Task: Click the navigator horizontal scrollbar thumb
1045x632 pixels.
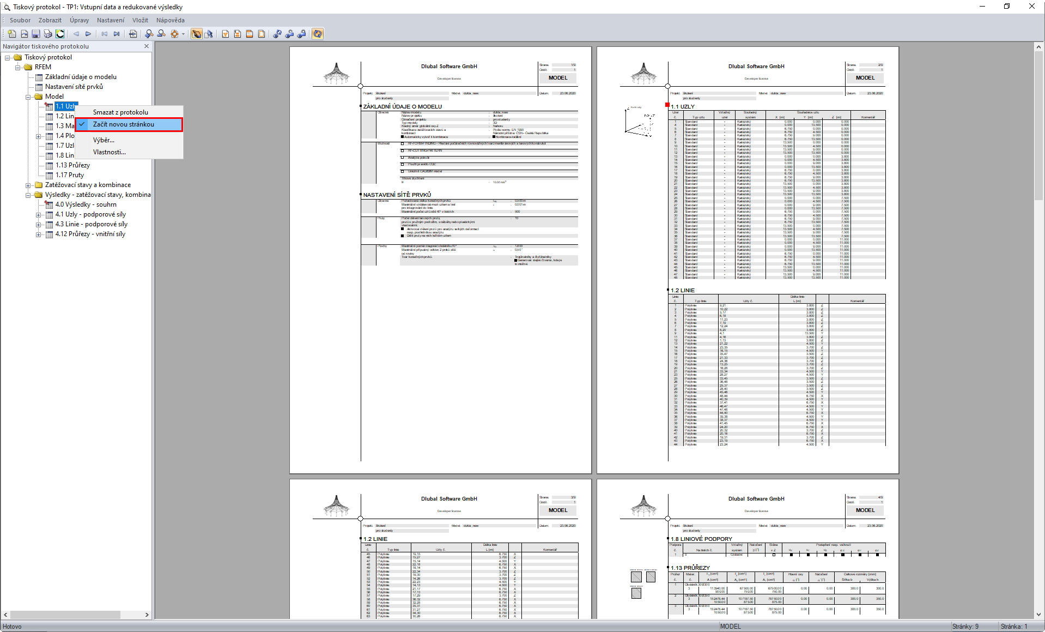Action: click(x=65, y=615)
